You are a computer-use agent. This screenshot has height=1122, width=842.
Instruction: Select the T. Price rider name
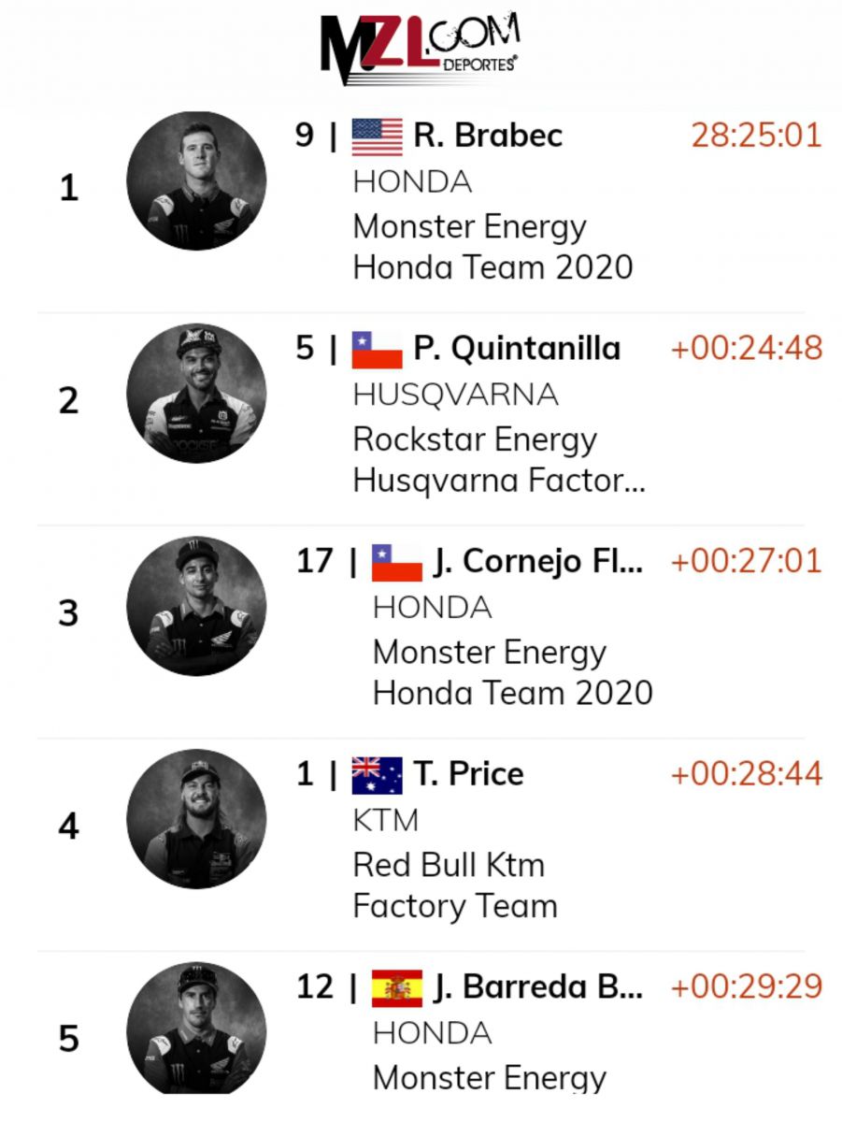(468, 774)
